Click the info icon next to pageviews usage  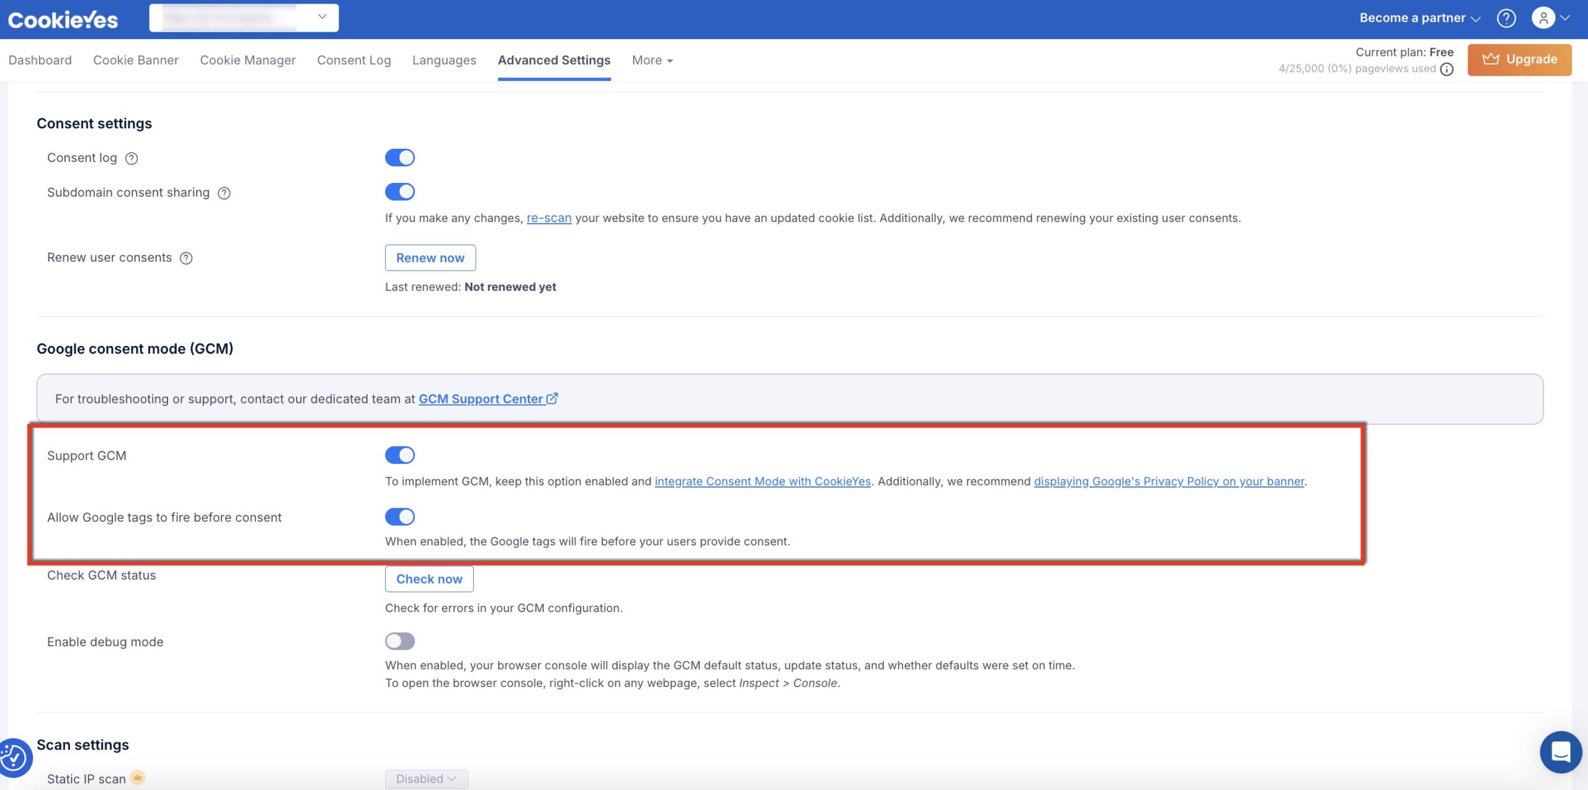click(1447, 69)
